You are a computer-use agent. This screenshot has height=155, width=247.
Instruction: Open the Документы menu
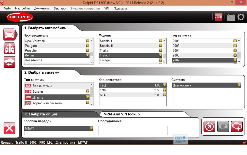(x=42, y=8)
